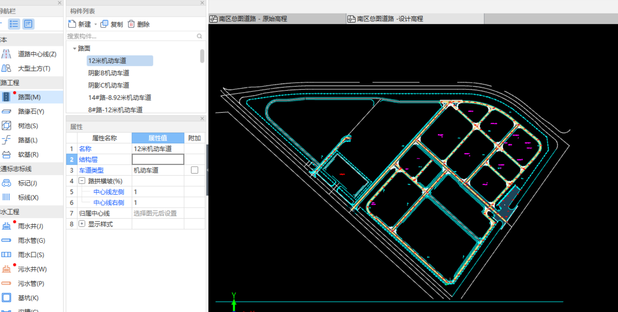The image size is (618, 312).
Task: Select 12米机动车道 in component list
Action: (x=120, y=61)
